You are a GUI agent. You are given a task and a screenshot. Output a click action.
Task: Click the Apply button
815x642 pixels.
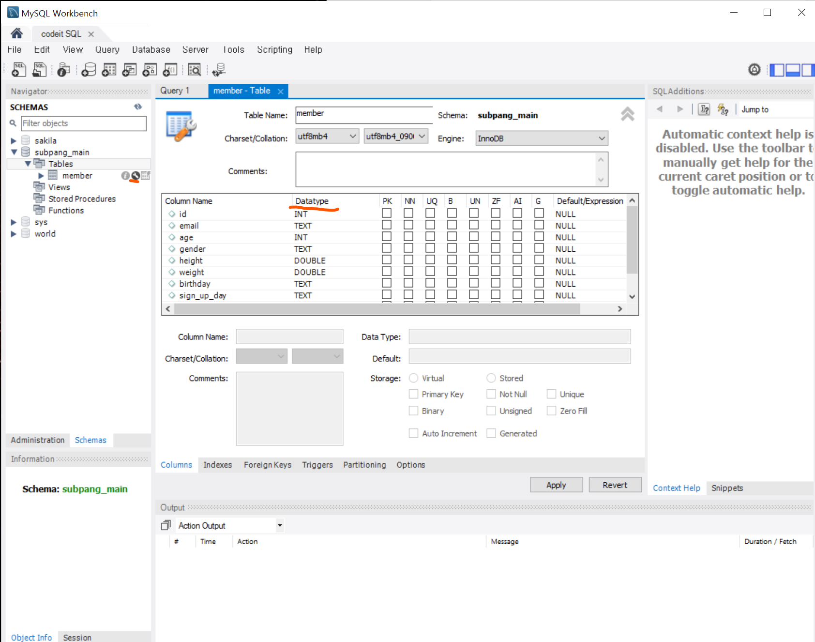pos(556,485)
